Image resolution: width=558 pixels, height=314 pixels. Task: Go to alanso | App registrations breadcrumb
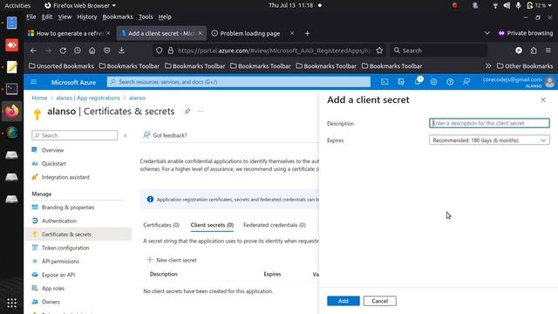88,98
